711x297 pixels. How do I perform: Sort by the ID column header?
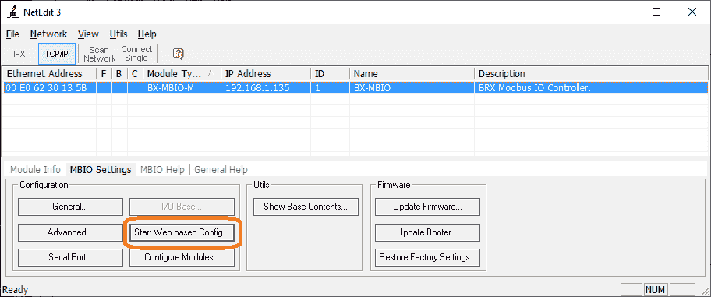pyautogui.click(x=330, y=73)
